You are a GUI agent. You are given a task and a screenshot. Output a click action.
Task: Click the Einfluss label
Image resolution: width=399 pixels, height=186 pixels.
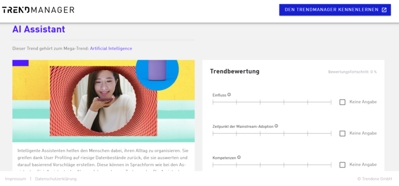(x=219, y=95)
